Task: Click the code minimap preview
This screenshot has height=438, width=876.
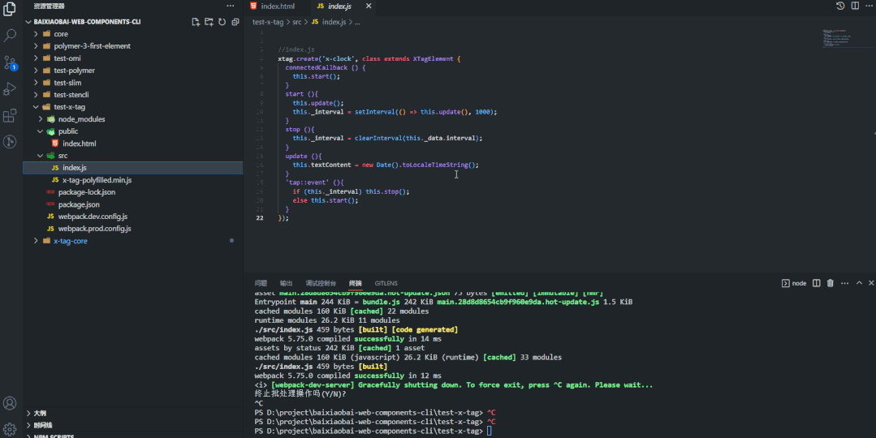Action: (838, 39)
